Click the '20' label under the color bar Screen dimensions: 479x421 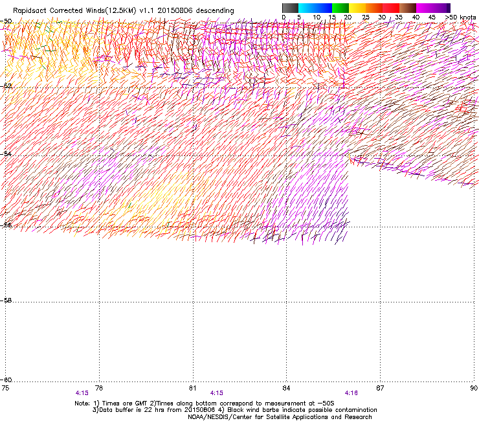coord(348,17)
